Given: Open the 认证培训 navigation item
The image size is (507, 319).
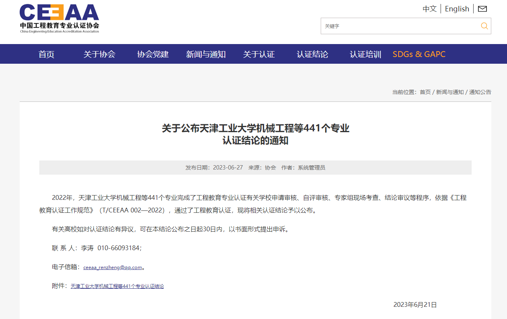Looking at the screenshot, I should (x=366, y=54).
